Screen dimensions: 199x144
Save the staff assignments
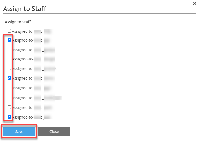[19, 132]
